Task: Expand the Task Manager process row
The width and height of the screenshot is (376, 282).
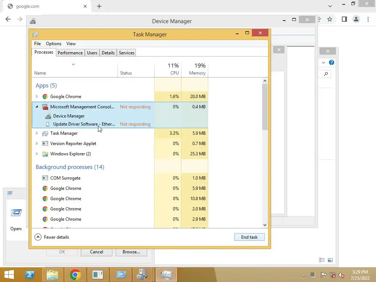Action: tap(37, 133)
